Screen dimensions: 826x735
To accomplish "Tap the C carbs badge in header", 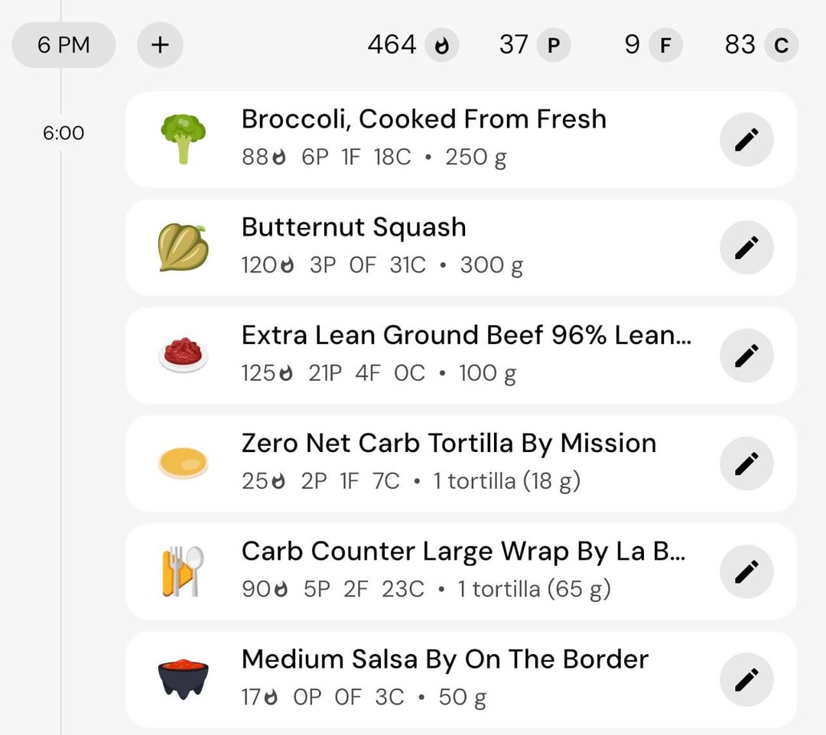I will [x=781, y=45].
